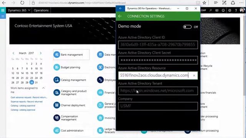Click the browser address bar URL
Image resolution: width=246 pixels, height=138 pixels.
click(82, 3)
